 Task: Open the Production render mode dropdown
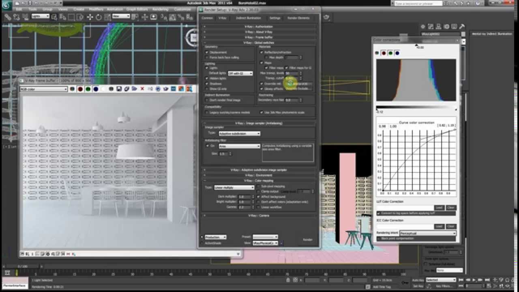215,237
